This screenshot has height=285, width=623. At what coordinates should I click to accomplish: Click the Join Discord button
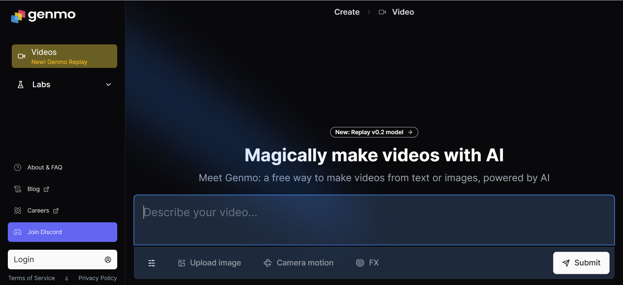pos(62,232)
